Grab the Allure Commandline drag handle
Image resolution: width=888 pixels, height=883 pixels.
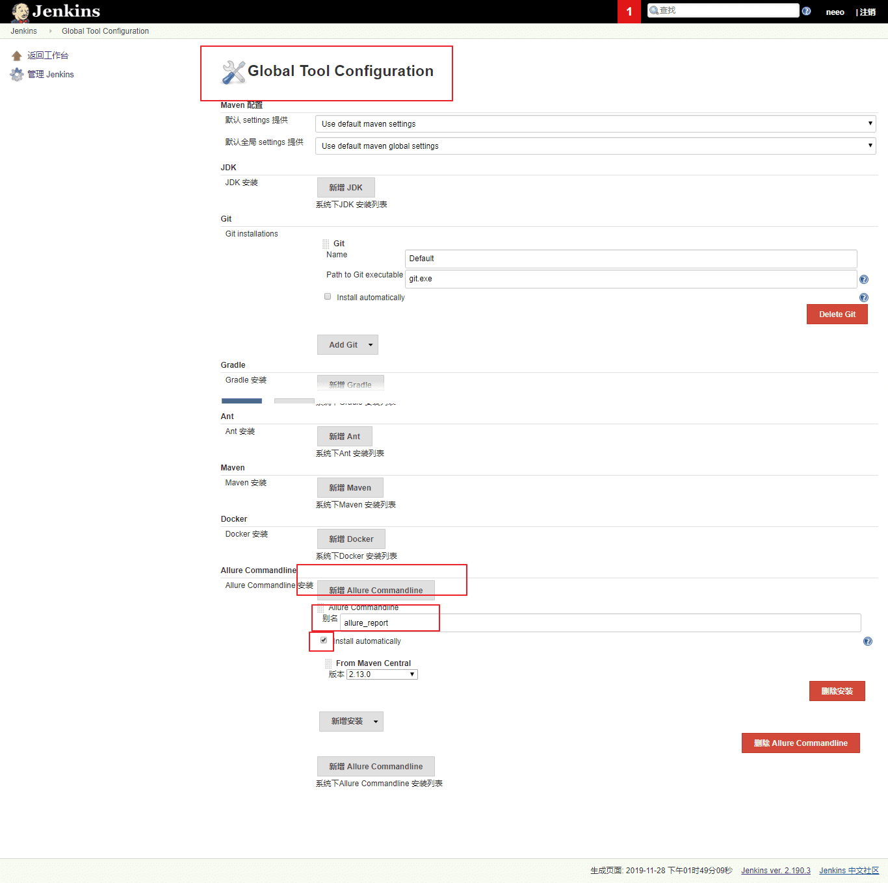(x=320, y=608)
